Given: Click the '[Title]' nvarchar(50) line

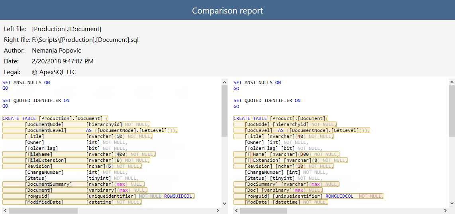Looking at the screenshot, I should coord(77,136).
